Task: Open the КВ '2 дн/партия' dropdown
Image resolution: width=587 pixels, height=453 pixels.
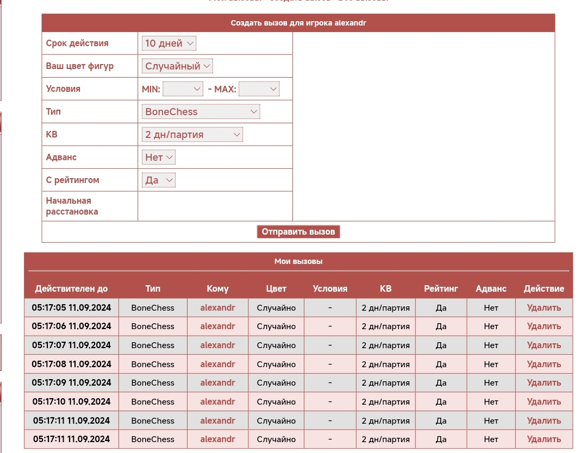Action: 191,134
